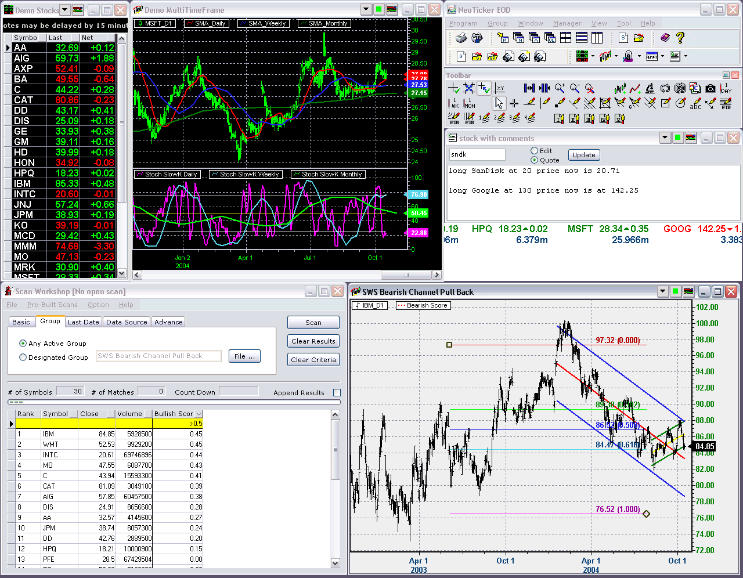Open the question mark help icon

click(680, 38)
